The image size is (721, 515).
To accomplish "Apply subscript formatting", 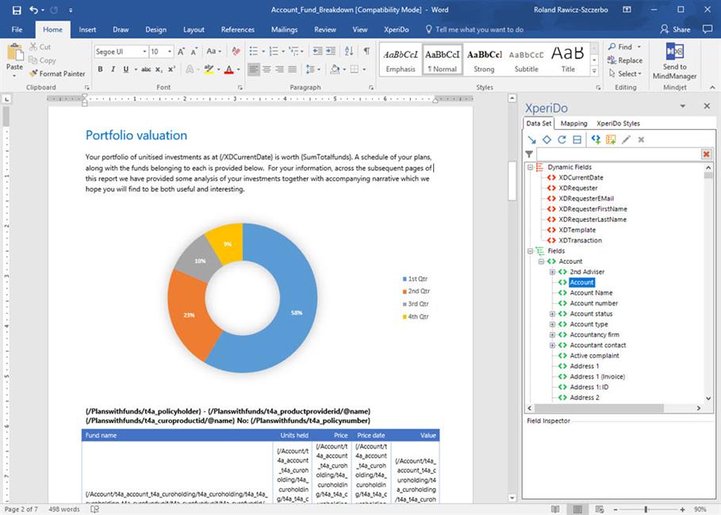I will point(159,70).
